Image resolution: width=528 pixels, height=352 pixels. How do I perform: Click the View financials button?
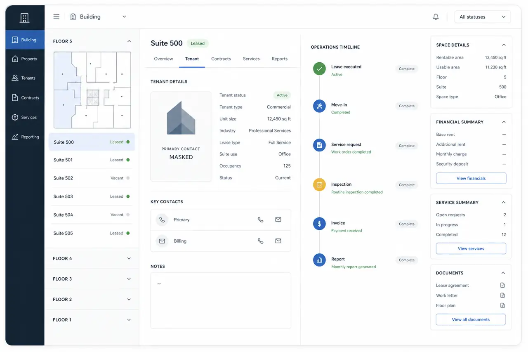(471, 178)
